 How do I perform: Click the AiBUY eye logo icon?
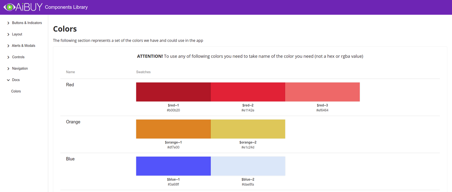9,7
